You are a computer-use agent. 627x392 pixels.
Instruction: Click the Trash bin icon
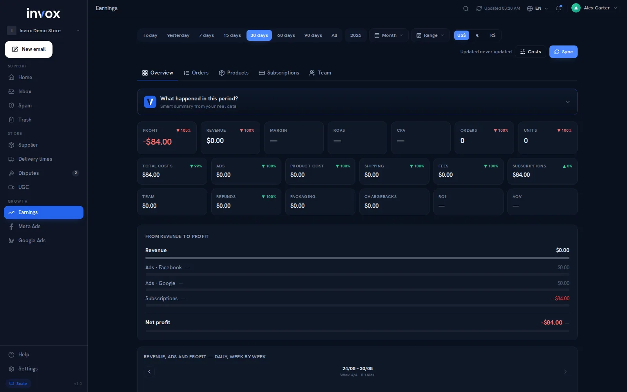pos(11,120)
